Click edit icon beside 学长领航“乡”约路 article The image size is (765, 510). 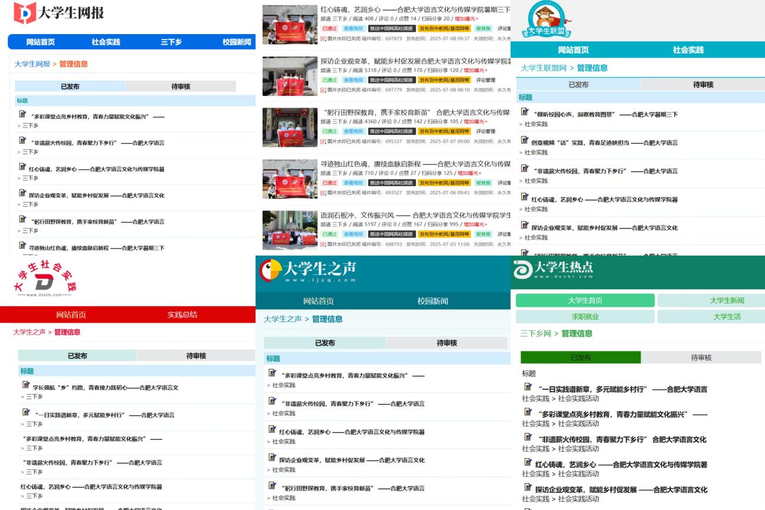tap(26, 385)
